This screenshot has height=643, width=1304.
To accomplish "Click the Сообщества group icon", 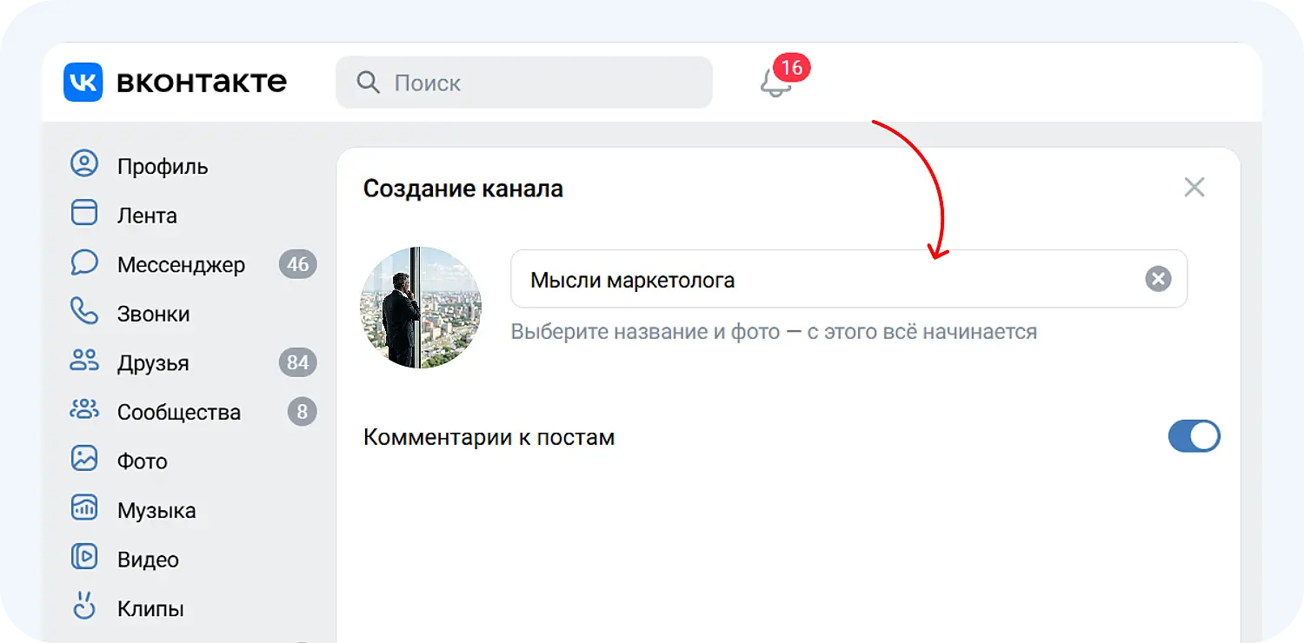I will tap(84, 409).
